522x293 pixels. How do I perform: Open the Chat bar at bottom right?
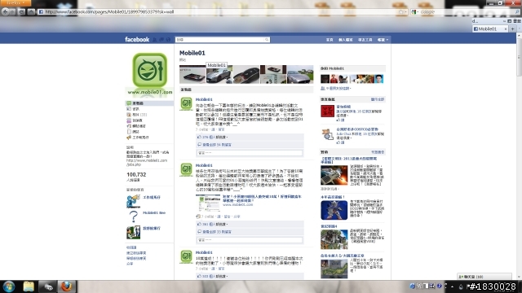click(484, 277)
